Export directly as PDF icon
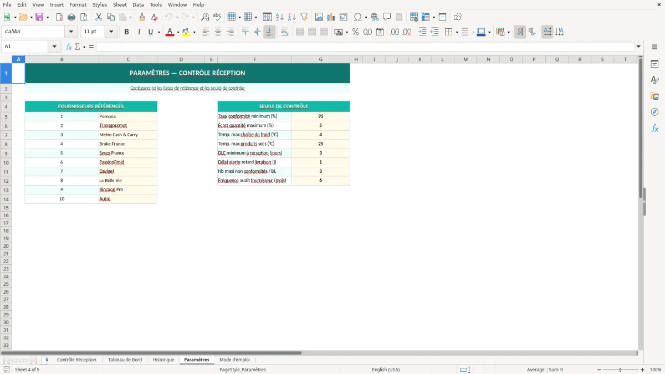The height and width of the screenshot is (374, 665). [59, 17]
